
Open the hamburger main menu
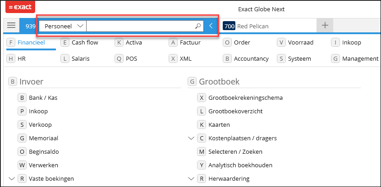point(11,26)
